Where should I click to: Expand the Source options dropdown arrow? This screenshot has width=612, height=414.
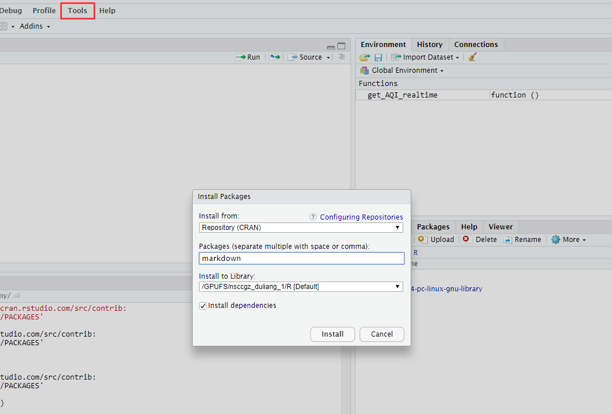tap(328, 57)
